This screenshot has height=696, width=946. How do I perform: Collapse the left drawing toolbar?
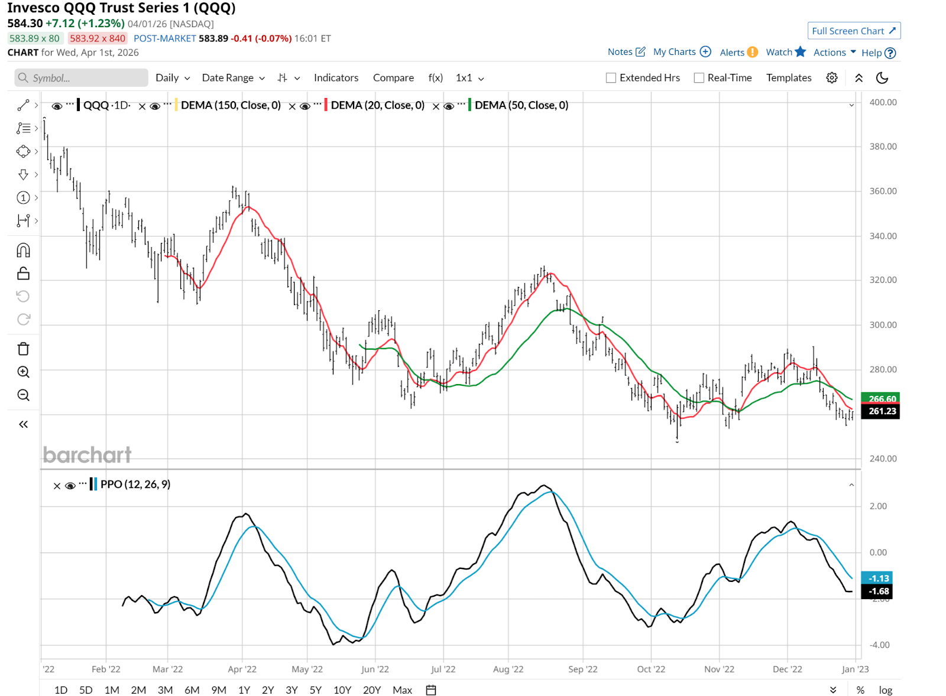[23, 424]
